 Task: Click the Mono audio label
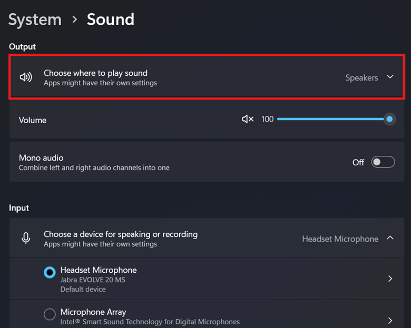[41, 157]
